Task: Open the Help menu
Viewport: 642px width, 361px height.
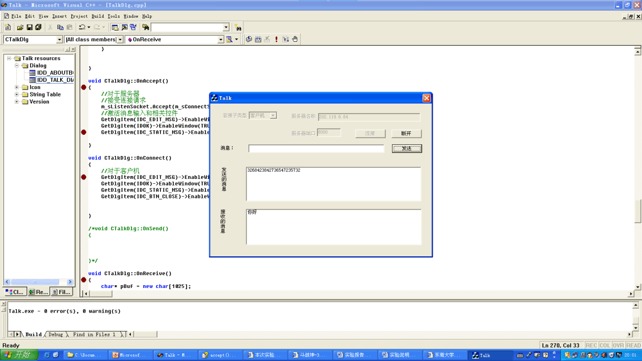Action: tap(147, 16)
